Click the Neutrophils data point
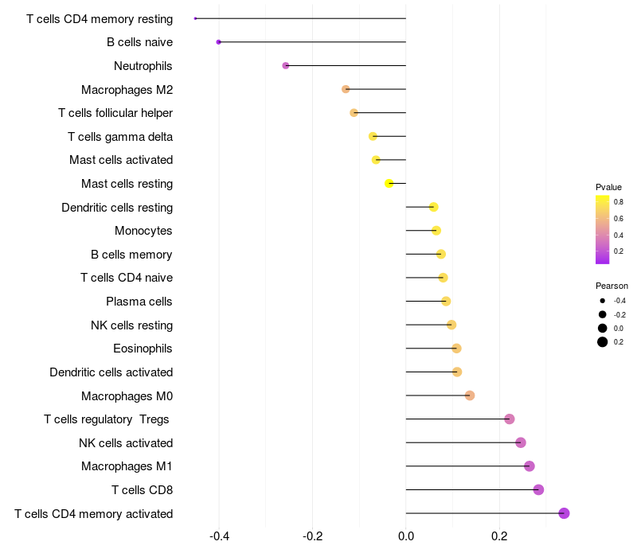This screenshot has width=637, height=557. (x=286, y=65)
